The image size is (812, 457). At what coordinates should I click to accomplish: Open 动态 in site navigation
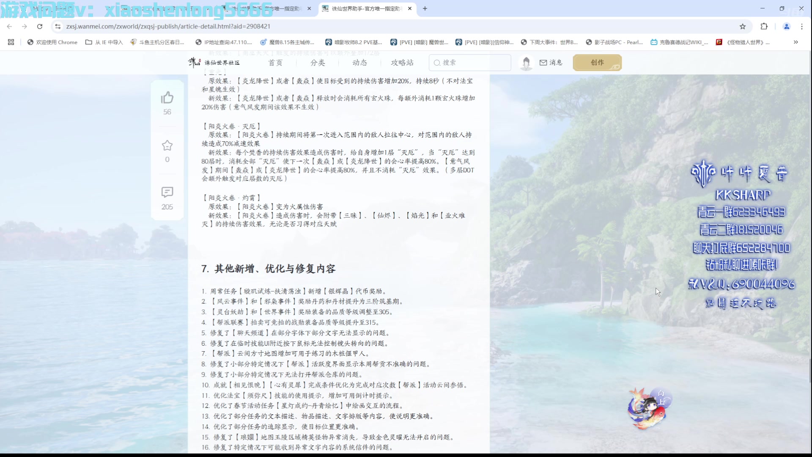click(360, 63)
